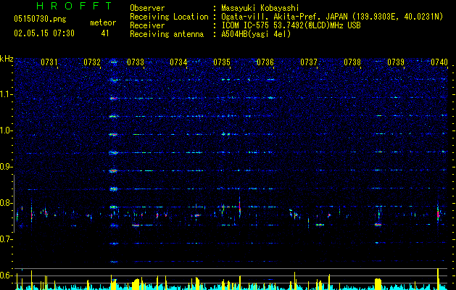Click the 0733 time marker
The height and width of the screenshot is (290, 456).
tap(136, 62)
